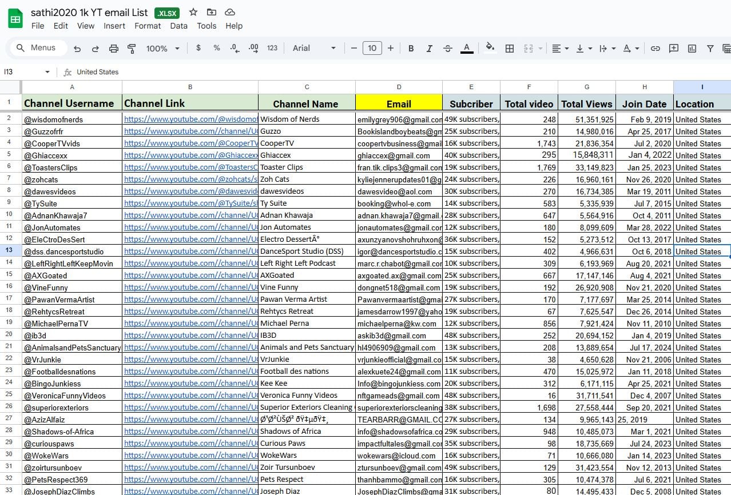The image size is (731, 495).
Task: Open the Arial font dropdown
Action: (x=315, y=49)
